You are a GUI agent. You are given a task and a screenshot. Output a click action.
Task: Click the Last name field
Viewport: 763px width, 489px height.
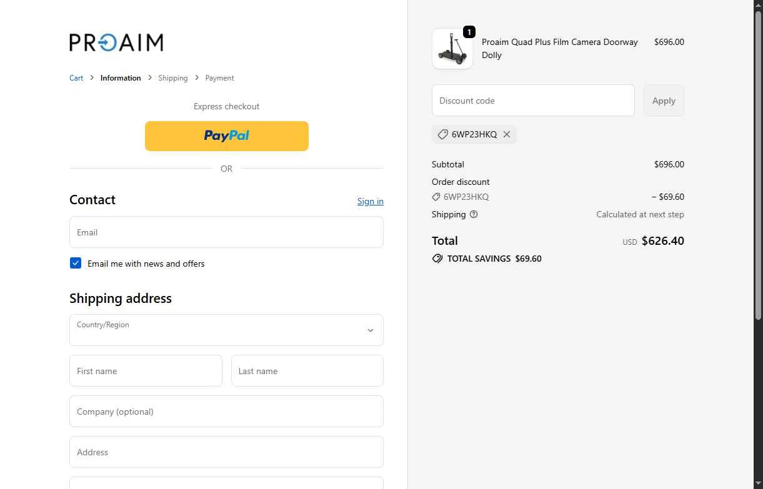tap(307, 371)
